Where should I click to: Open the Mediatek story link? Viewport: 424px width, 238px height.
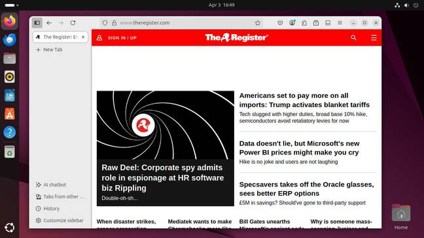point(200,224)
